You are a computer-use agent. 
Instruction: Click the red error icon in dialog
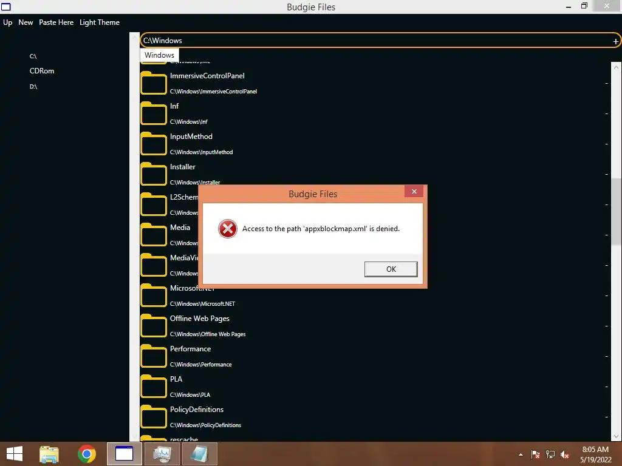(228, 229)
